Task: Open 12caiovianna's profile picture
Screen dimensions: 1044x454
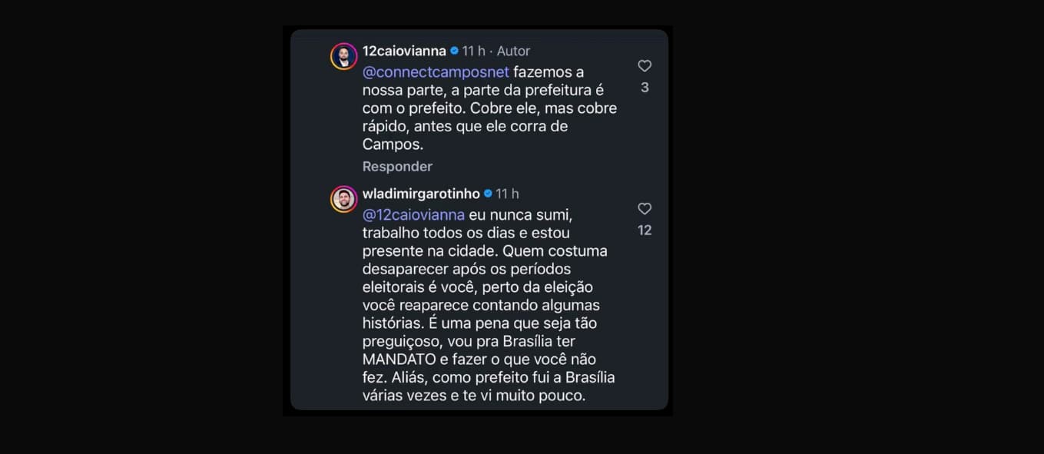Action: point(343,55)
